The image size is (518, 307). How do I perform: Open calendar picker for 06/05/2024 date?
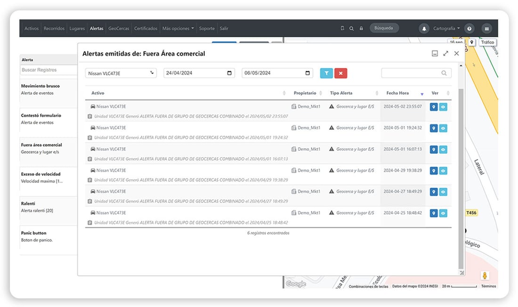coord(308,73)
